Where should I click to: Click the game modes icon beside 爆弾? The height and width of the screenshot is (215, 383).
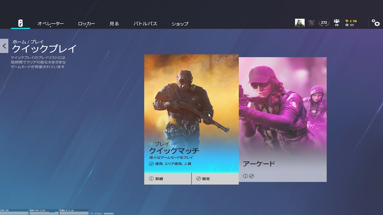point(151,164)
